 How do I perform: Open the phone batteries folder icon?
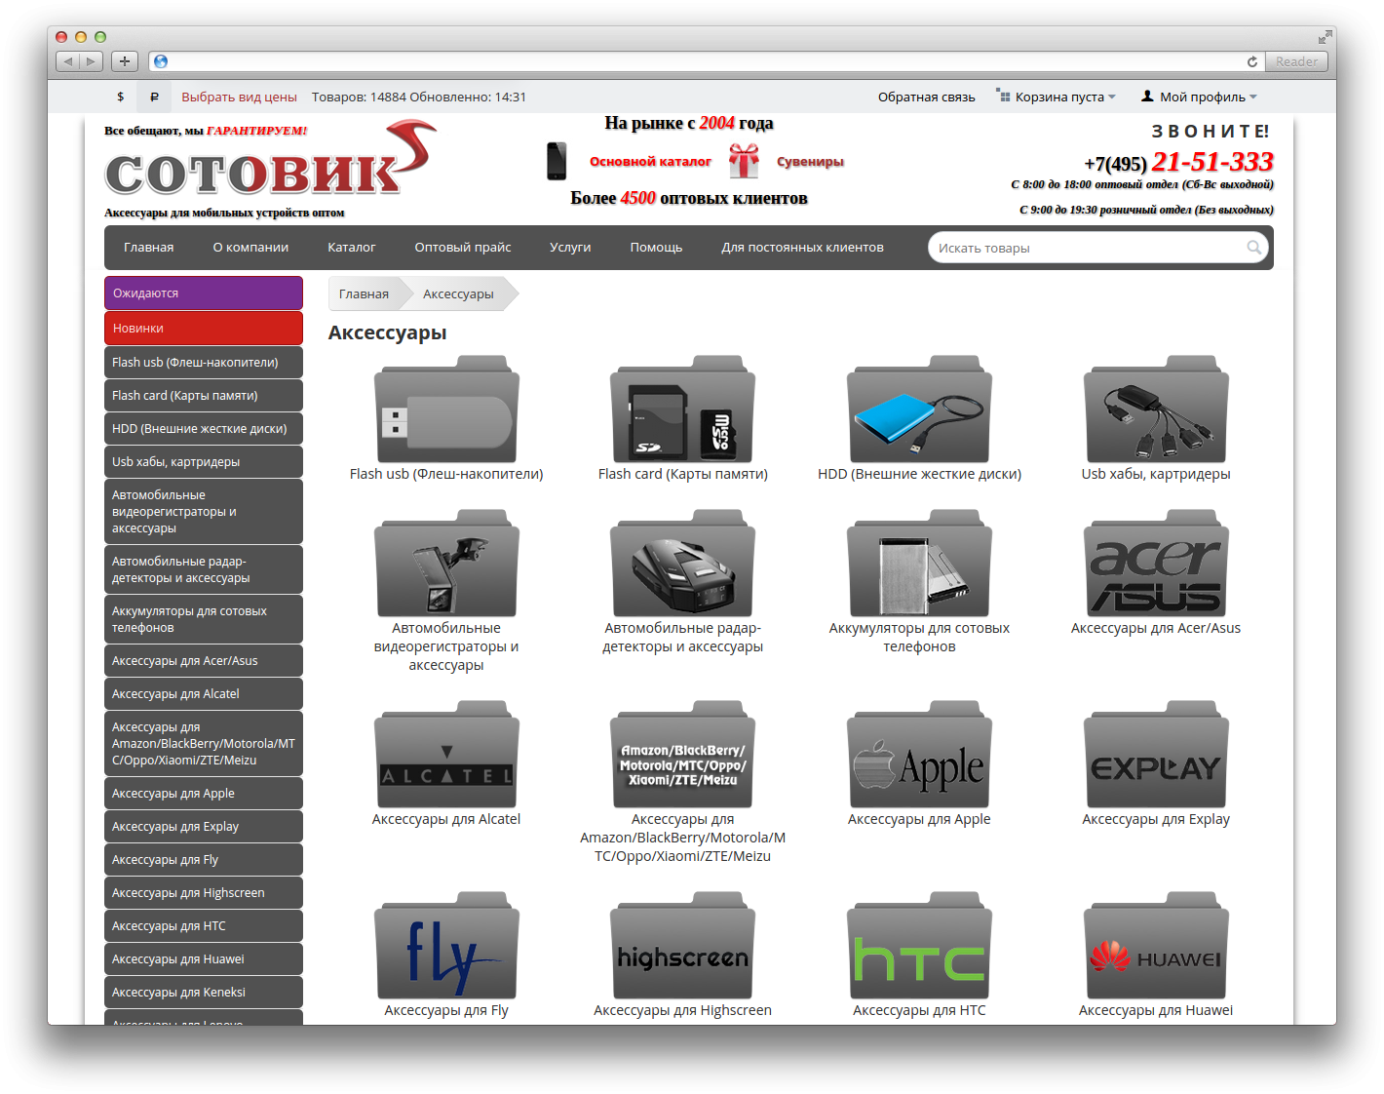pos(919,564)
